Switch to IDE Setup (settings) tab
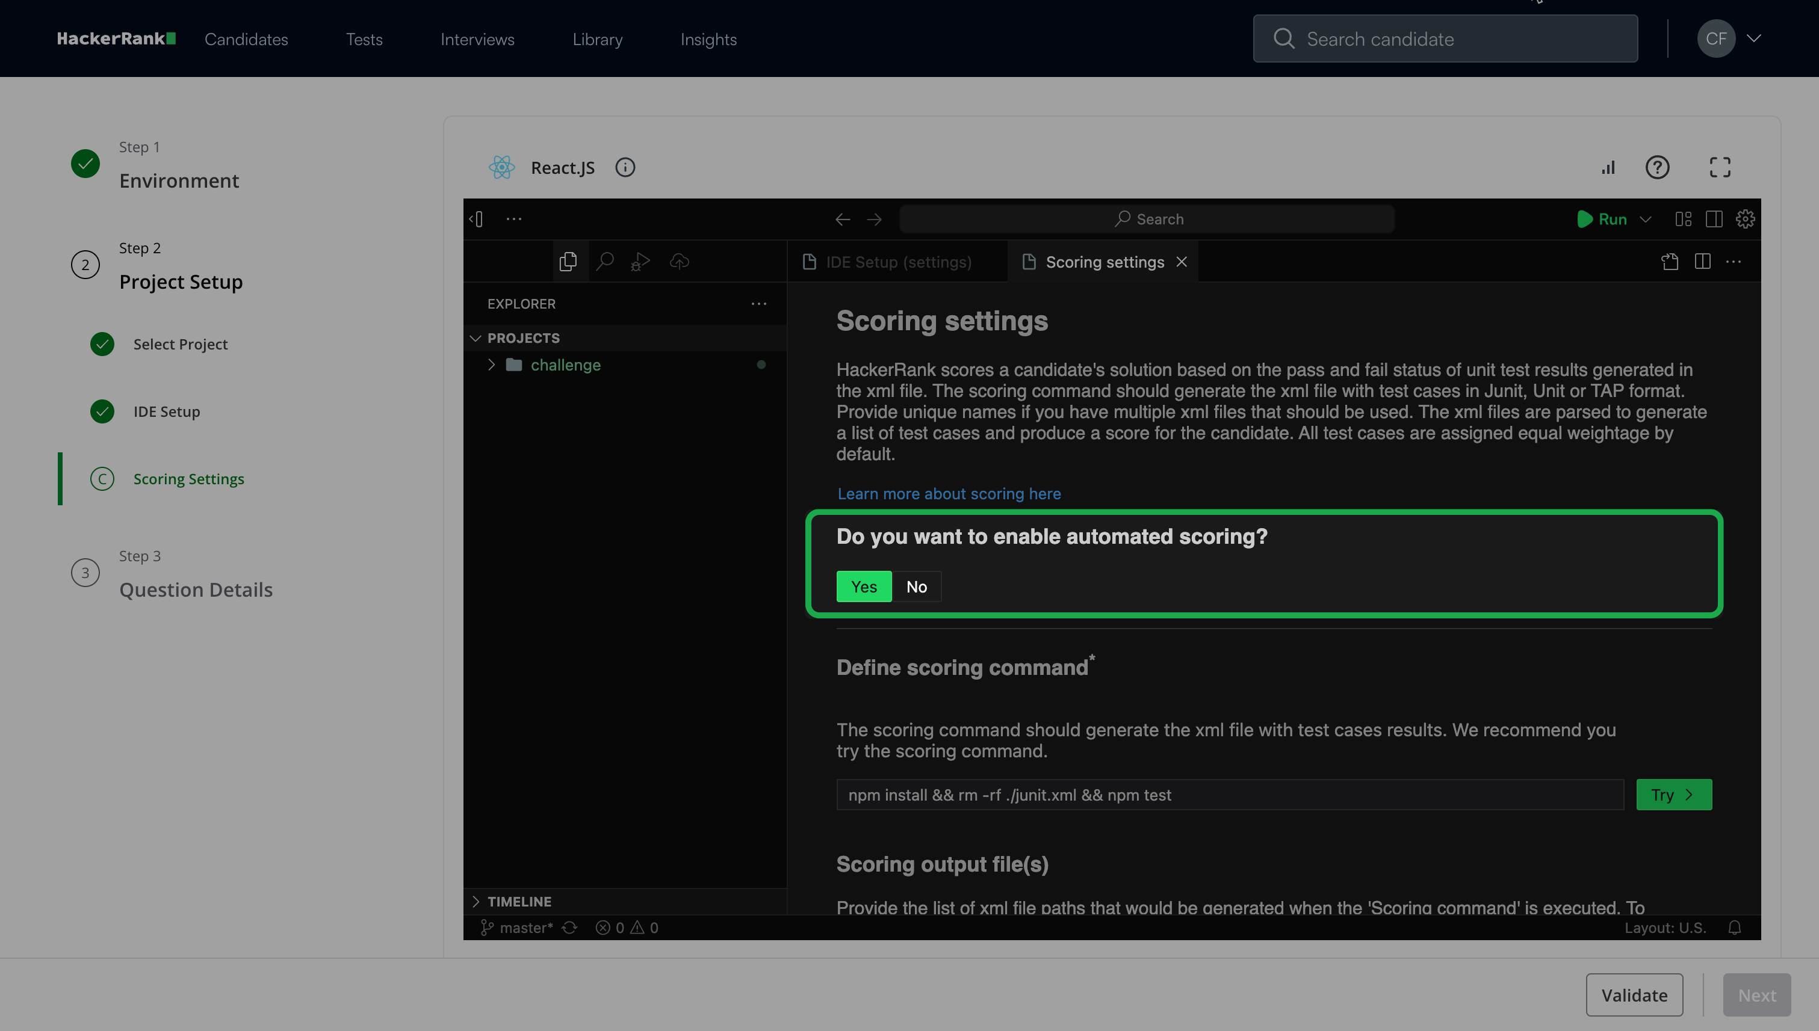The height and width of the screenshot is (1031, 1819). (x=898, y=262)
